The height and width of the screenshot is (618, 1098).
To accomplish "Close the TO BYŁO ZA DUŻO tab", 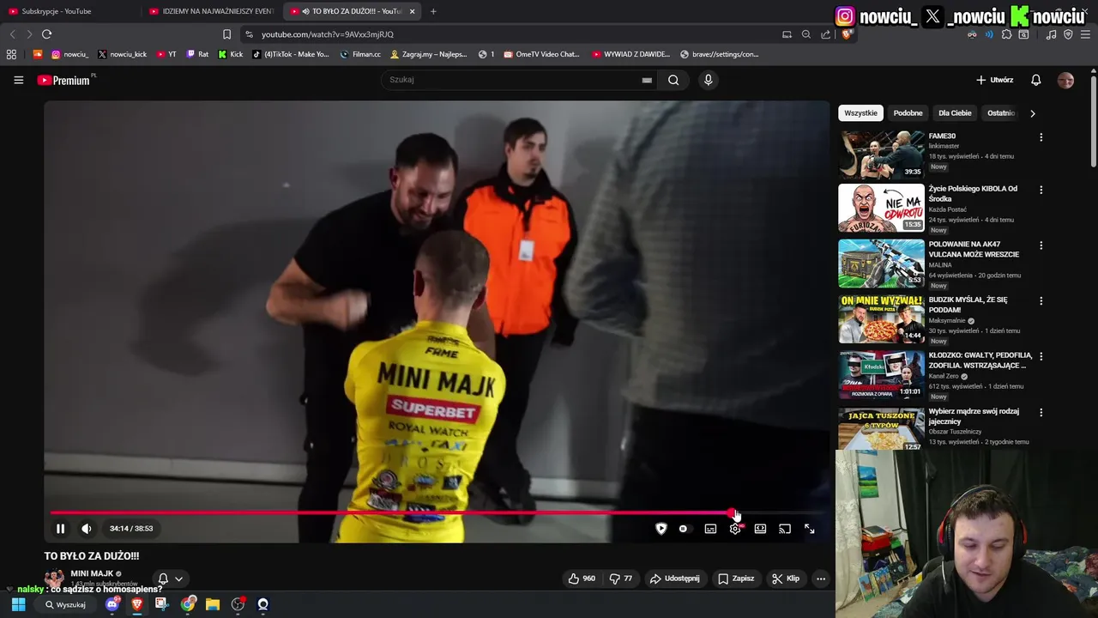I will (413, 11).
